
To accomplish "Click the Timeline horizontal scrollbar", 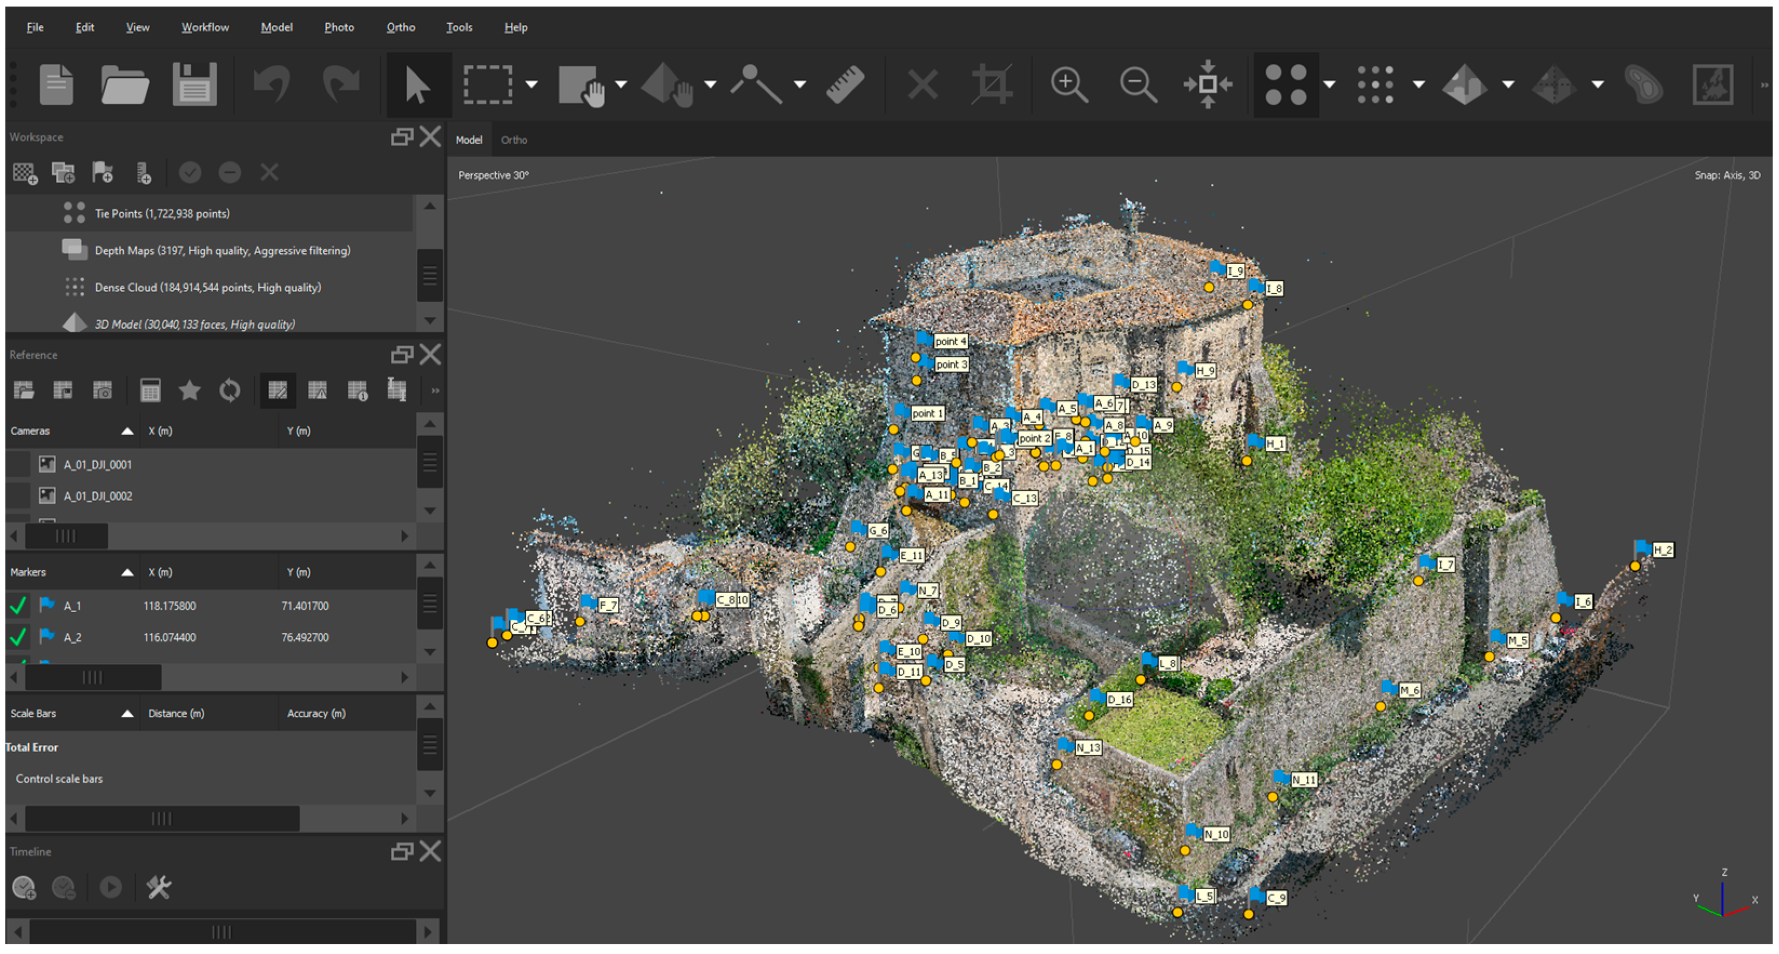I will [221, 932].
